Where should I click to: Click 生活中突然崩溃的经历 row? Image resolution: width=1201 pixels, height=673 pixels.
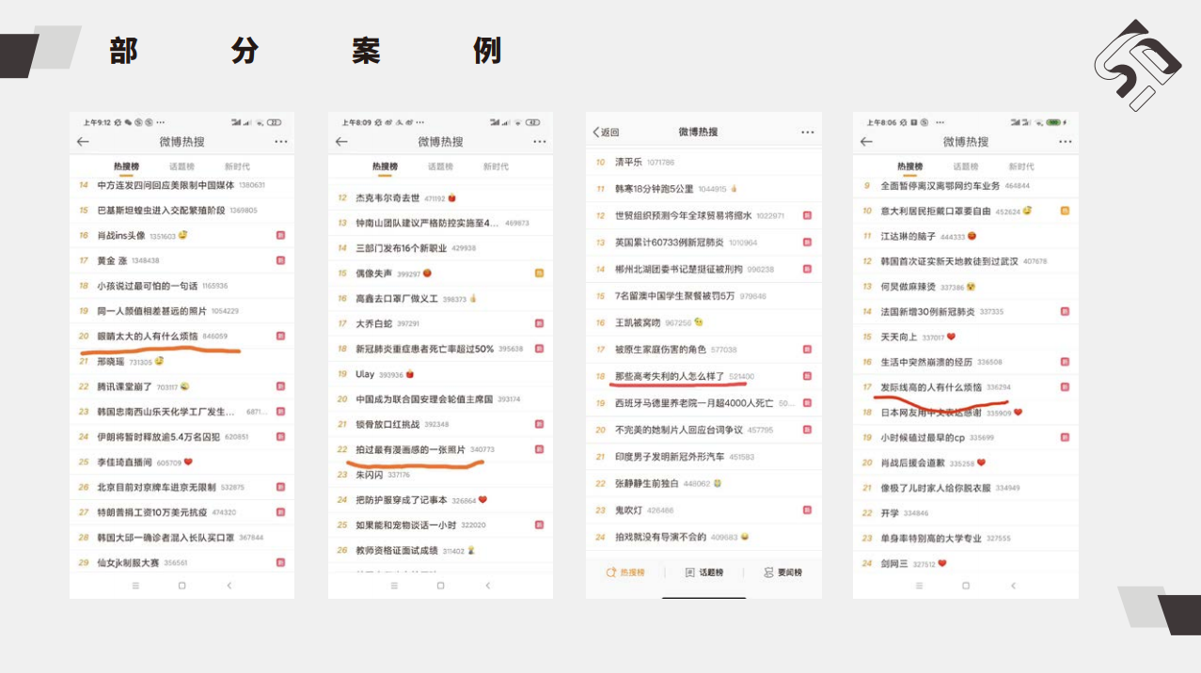click(966, 362)
